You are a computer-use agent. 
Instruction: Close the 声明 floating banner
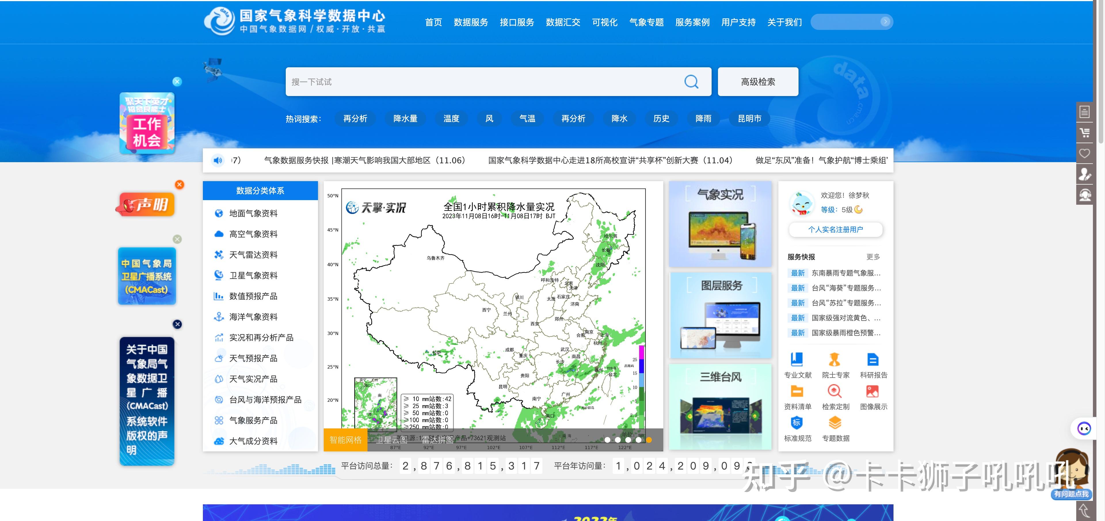pos(179,185)
